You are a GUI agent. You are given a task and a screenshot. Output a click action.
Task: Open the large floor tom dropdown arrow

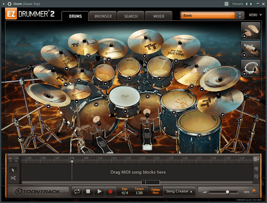tap(174, 112)
